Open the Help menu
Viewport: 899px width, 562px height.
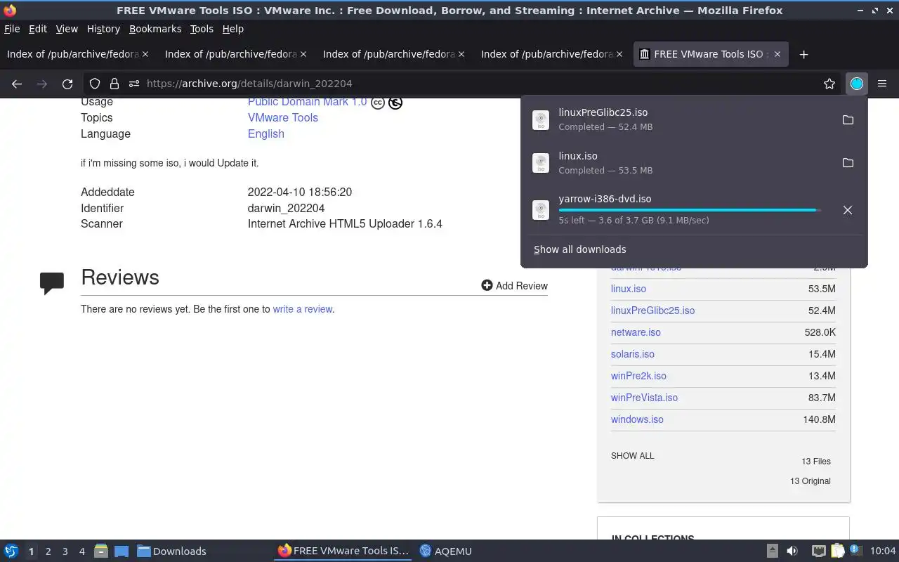[232, 29]
